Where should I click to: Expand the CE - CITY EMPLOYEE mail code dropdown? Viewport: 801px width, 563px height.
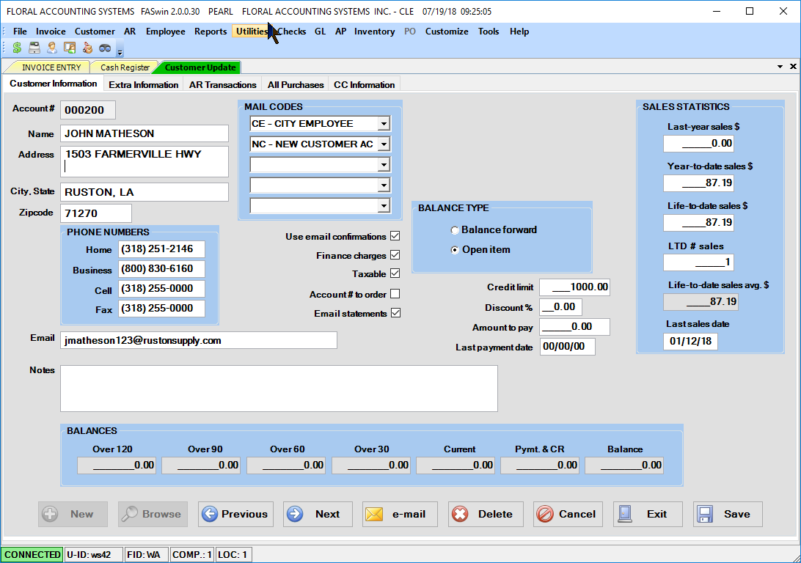point(384,124)
